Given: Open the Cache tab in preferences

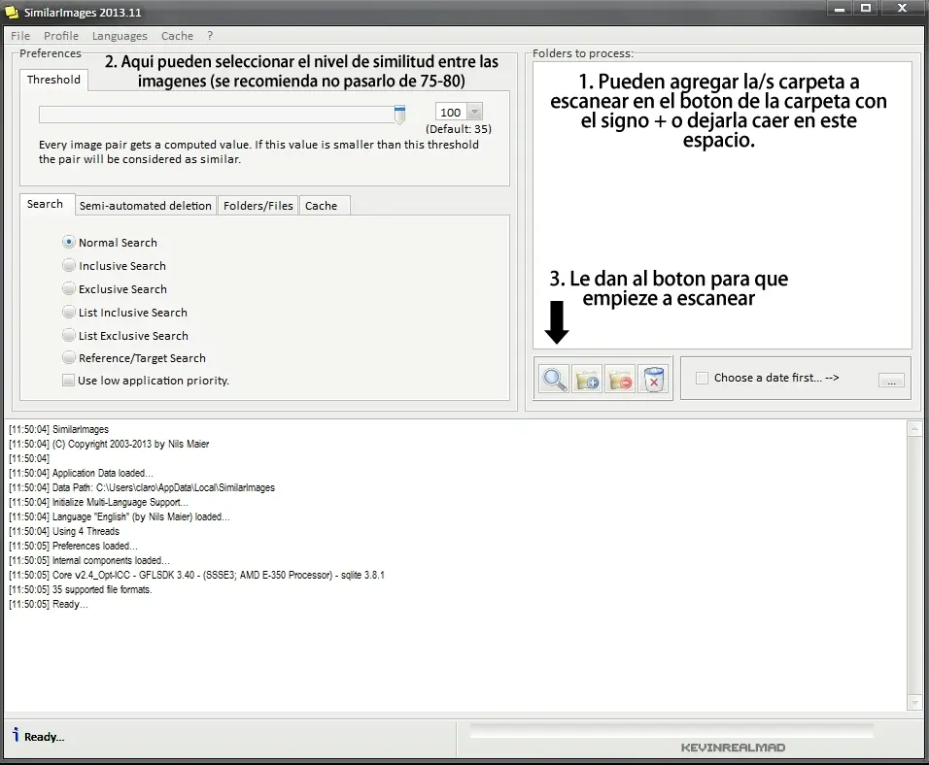Looking at the screenshot, I should click(325, 206).
